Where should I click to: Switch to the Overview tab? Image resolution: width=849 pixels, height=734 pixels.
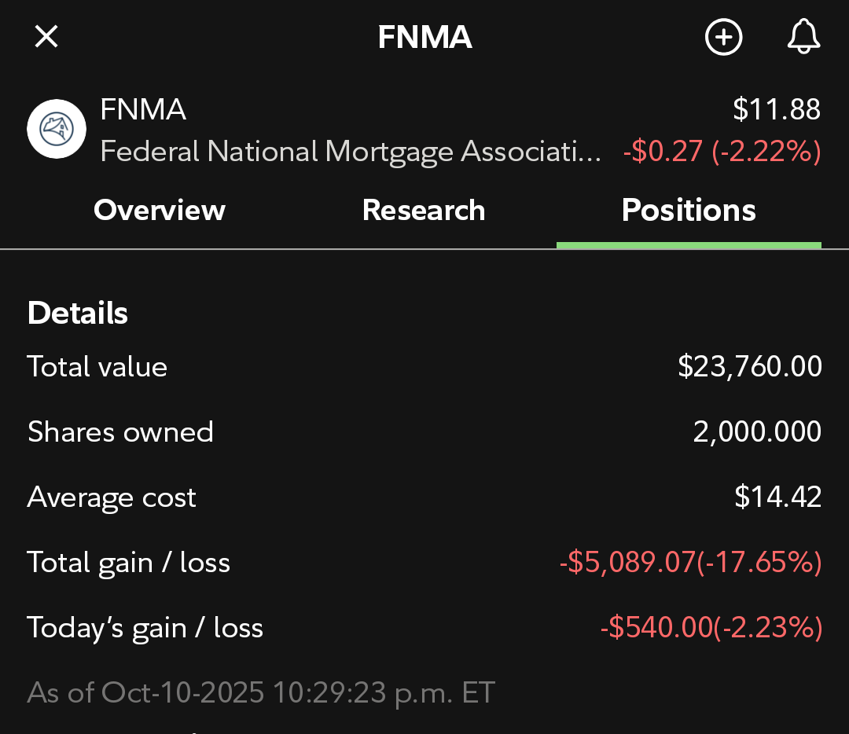159,211
